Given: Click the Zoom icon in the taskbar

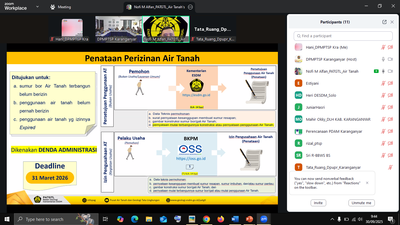Looking at the screenshot, I should [x=264, y=219].
